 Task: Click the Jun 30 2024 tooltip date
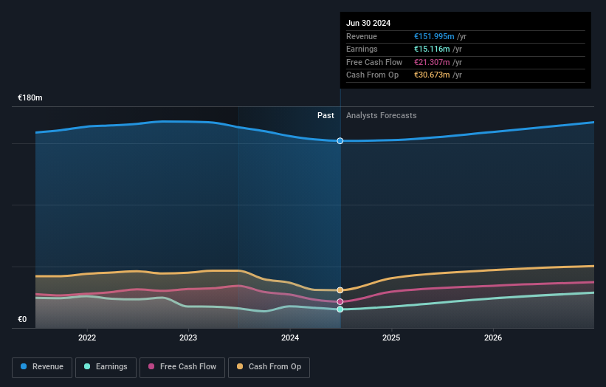368,23
